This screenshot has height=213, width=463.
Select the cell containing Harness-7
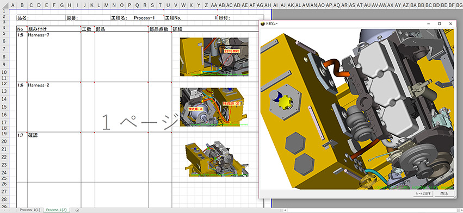54,57
